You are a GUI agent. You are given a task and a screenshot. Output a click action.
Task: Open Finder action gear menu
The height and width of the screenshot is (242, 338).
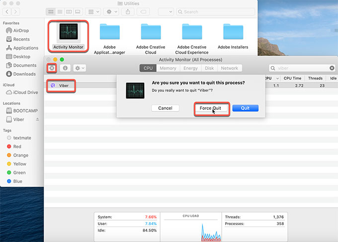[111, 11]
